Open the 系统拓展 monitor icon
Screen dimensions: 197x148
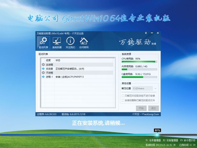click(x=57, y=43)
